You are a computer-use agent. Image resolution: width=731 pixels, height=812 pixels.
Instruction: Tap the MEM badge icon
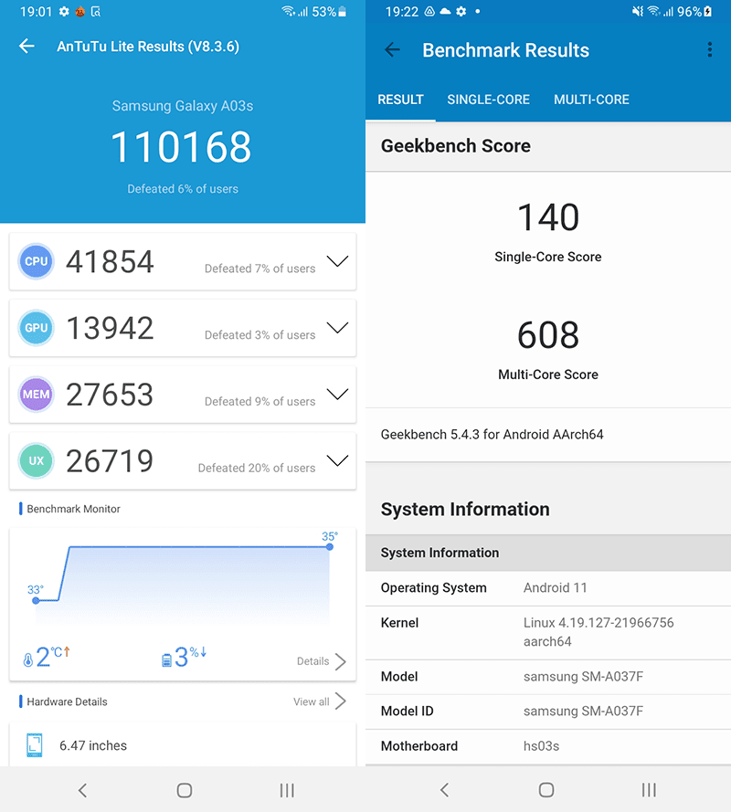click(36, 394)
